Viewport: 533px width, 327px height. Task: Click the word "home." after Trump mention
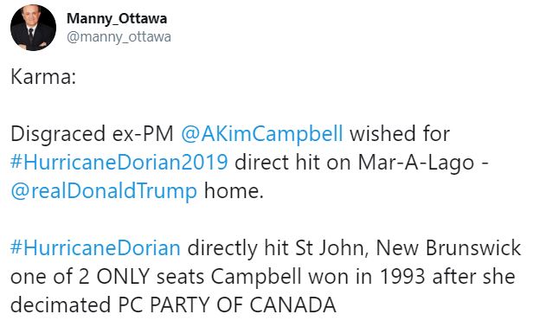234,190
